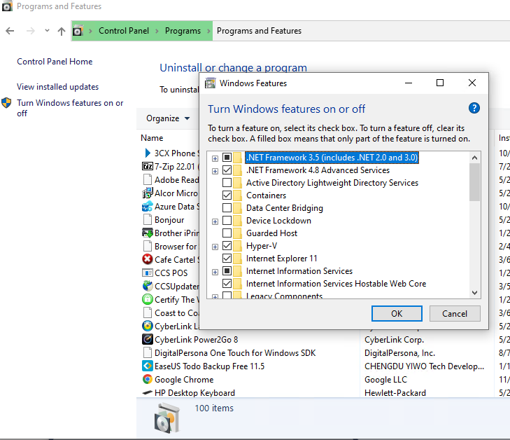Viewport: 510px width, 440px height.
Task: Select the Coast to Coast program row
Action: 170,312
